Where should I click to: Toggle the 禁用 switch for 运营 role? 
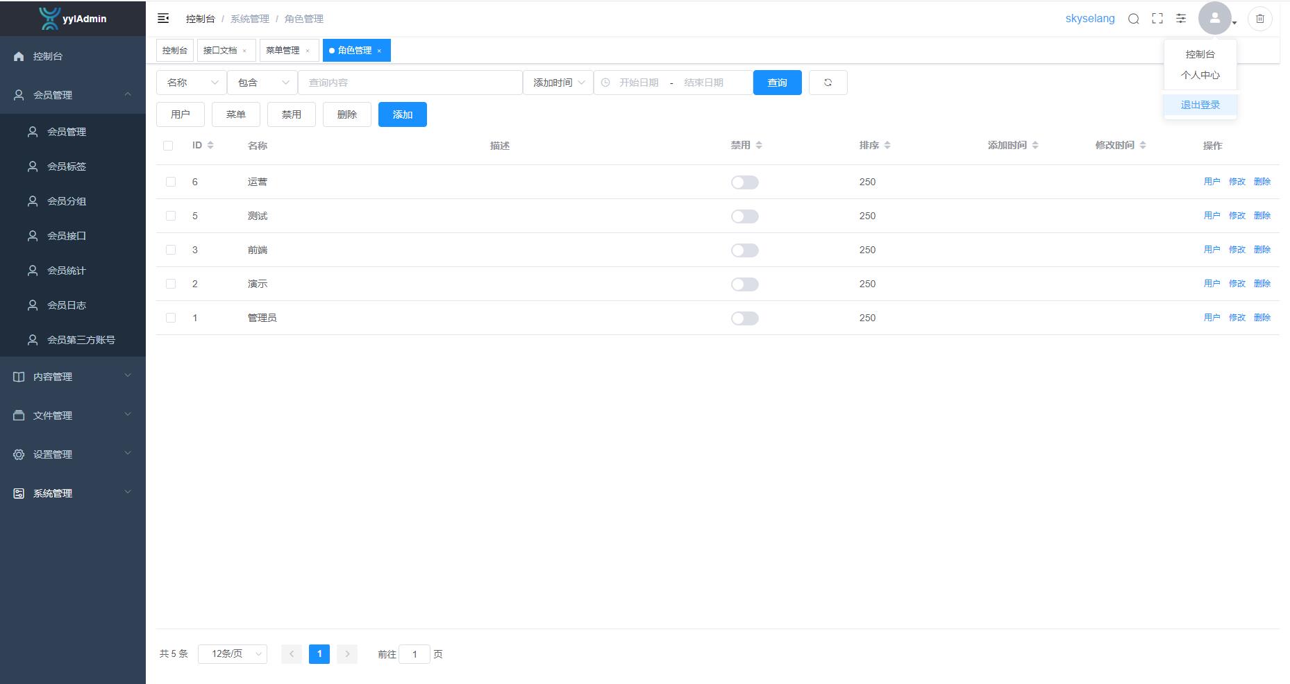coord(744,182)
